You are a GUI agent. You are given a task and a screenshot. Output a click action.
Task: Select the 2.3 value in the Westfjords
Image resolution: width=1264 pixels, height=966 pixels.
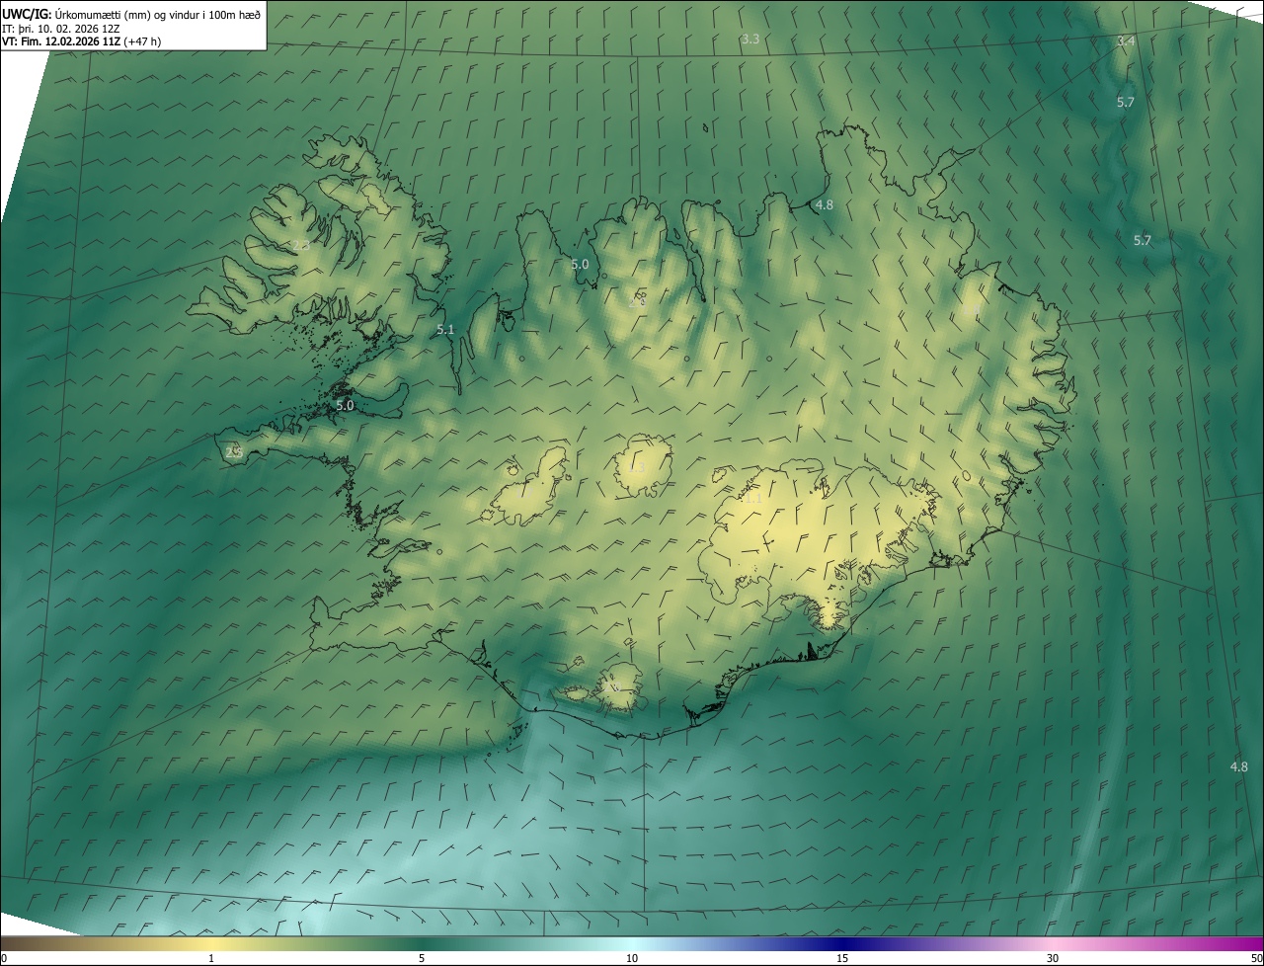[x=301, y=245]
